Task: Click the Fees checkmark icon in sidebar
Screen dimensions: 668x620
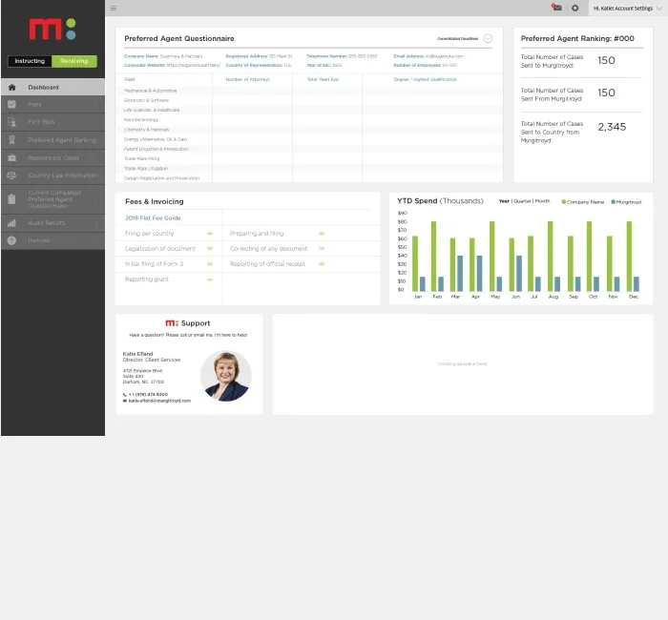Action: (x=11, y=104)
